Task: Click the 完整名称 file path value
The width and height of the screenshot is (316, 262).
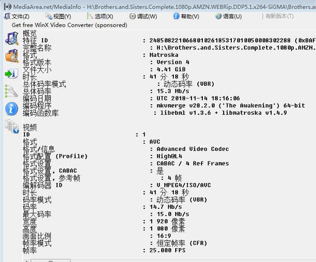Action: (236, 48)
